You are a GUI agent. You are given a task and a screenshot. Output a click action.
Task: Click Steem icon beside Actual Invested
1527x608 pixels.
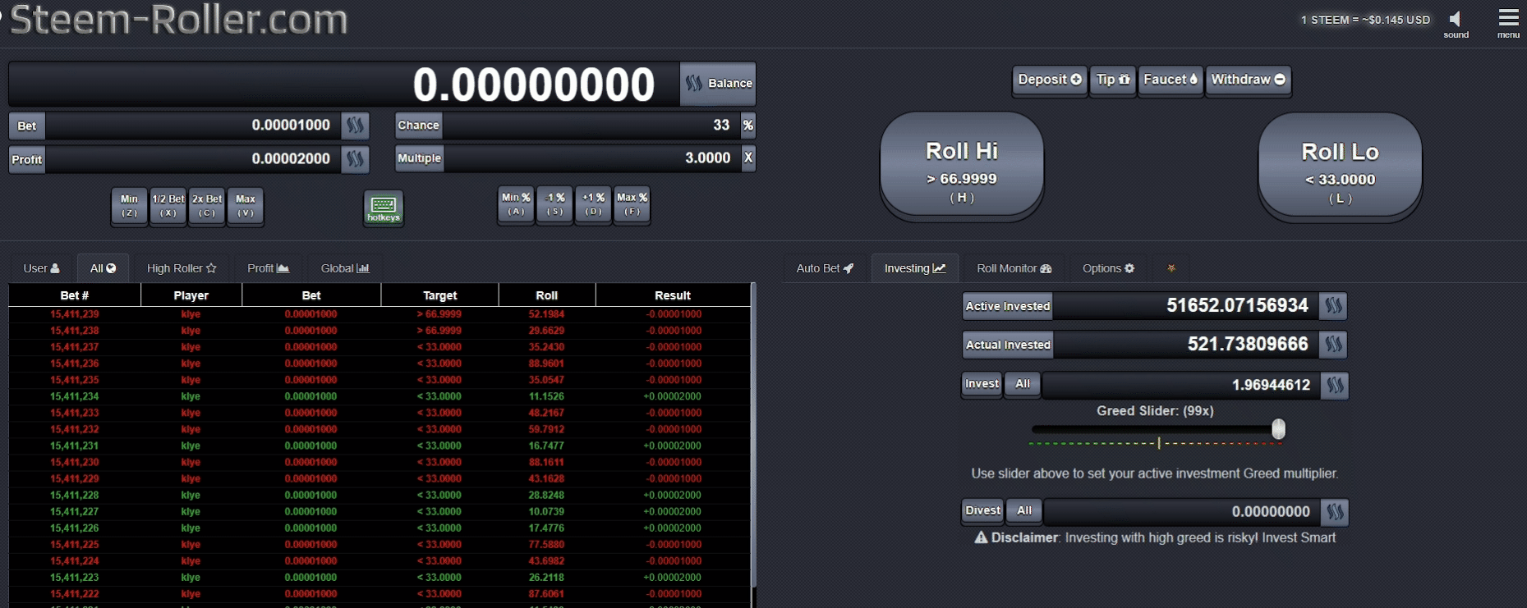pos(1333,345)
